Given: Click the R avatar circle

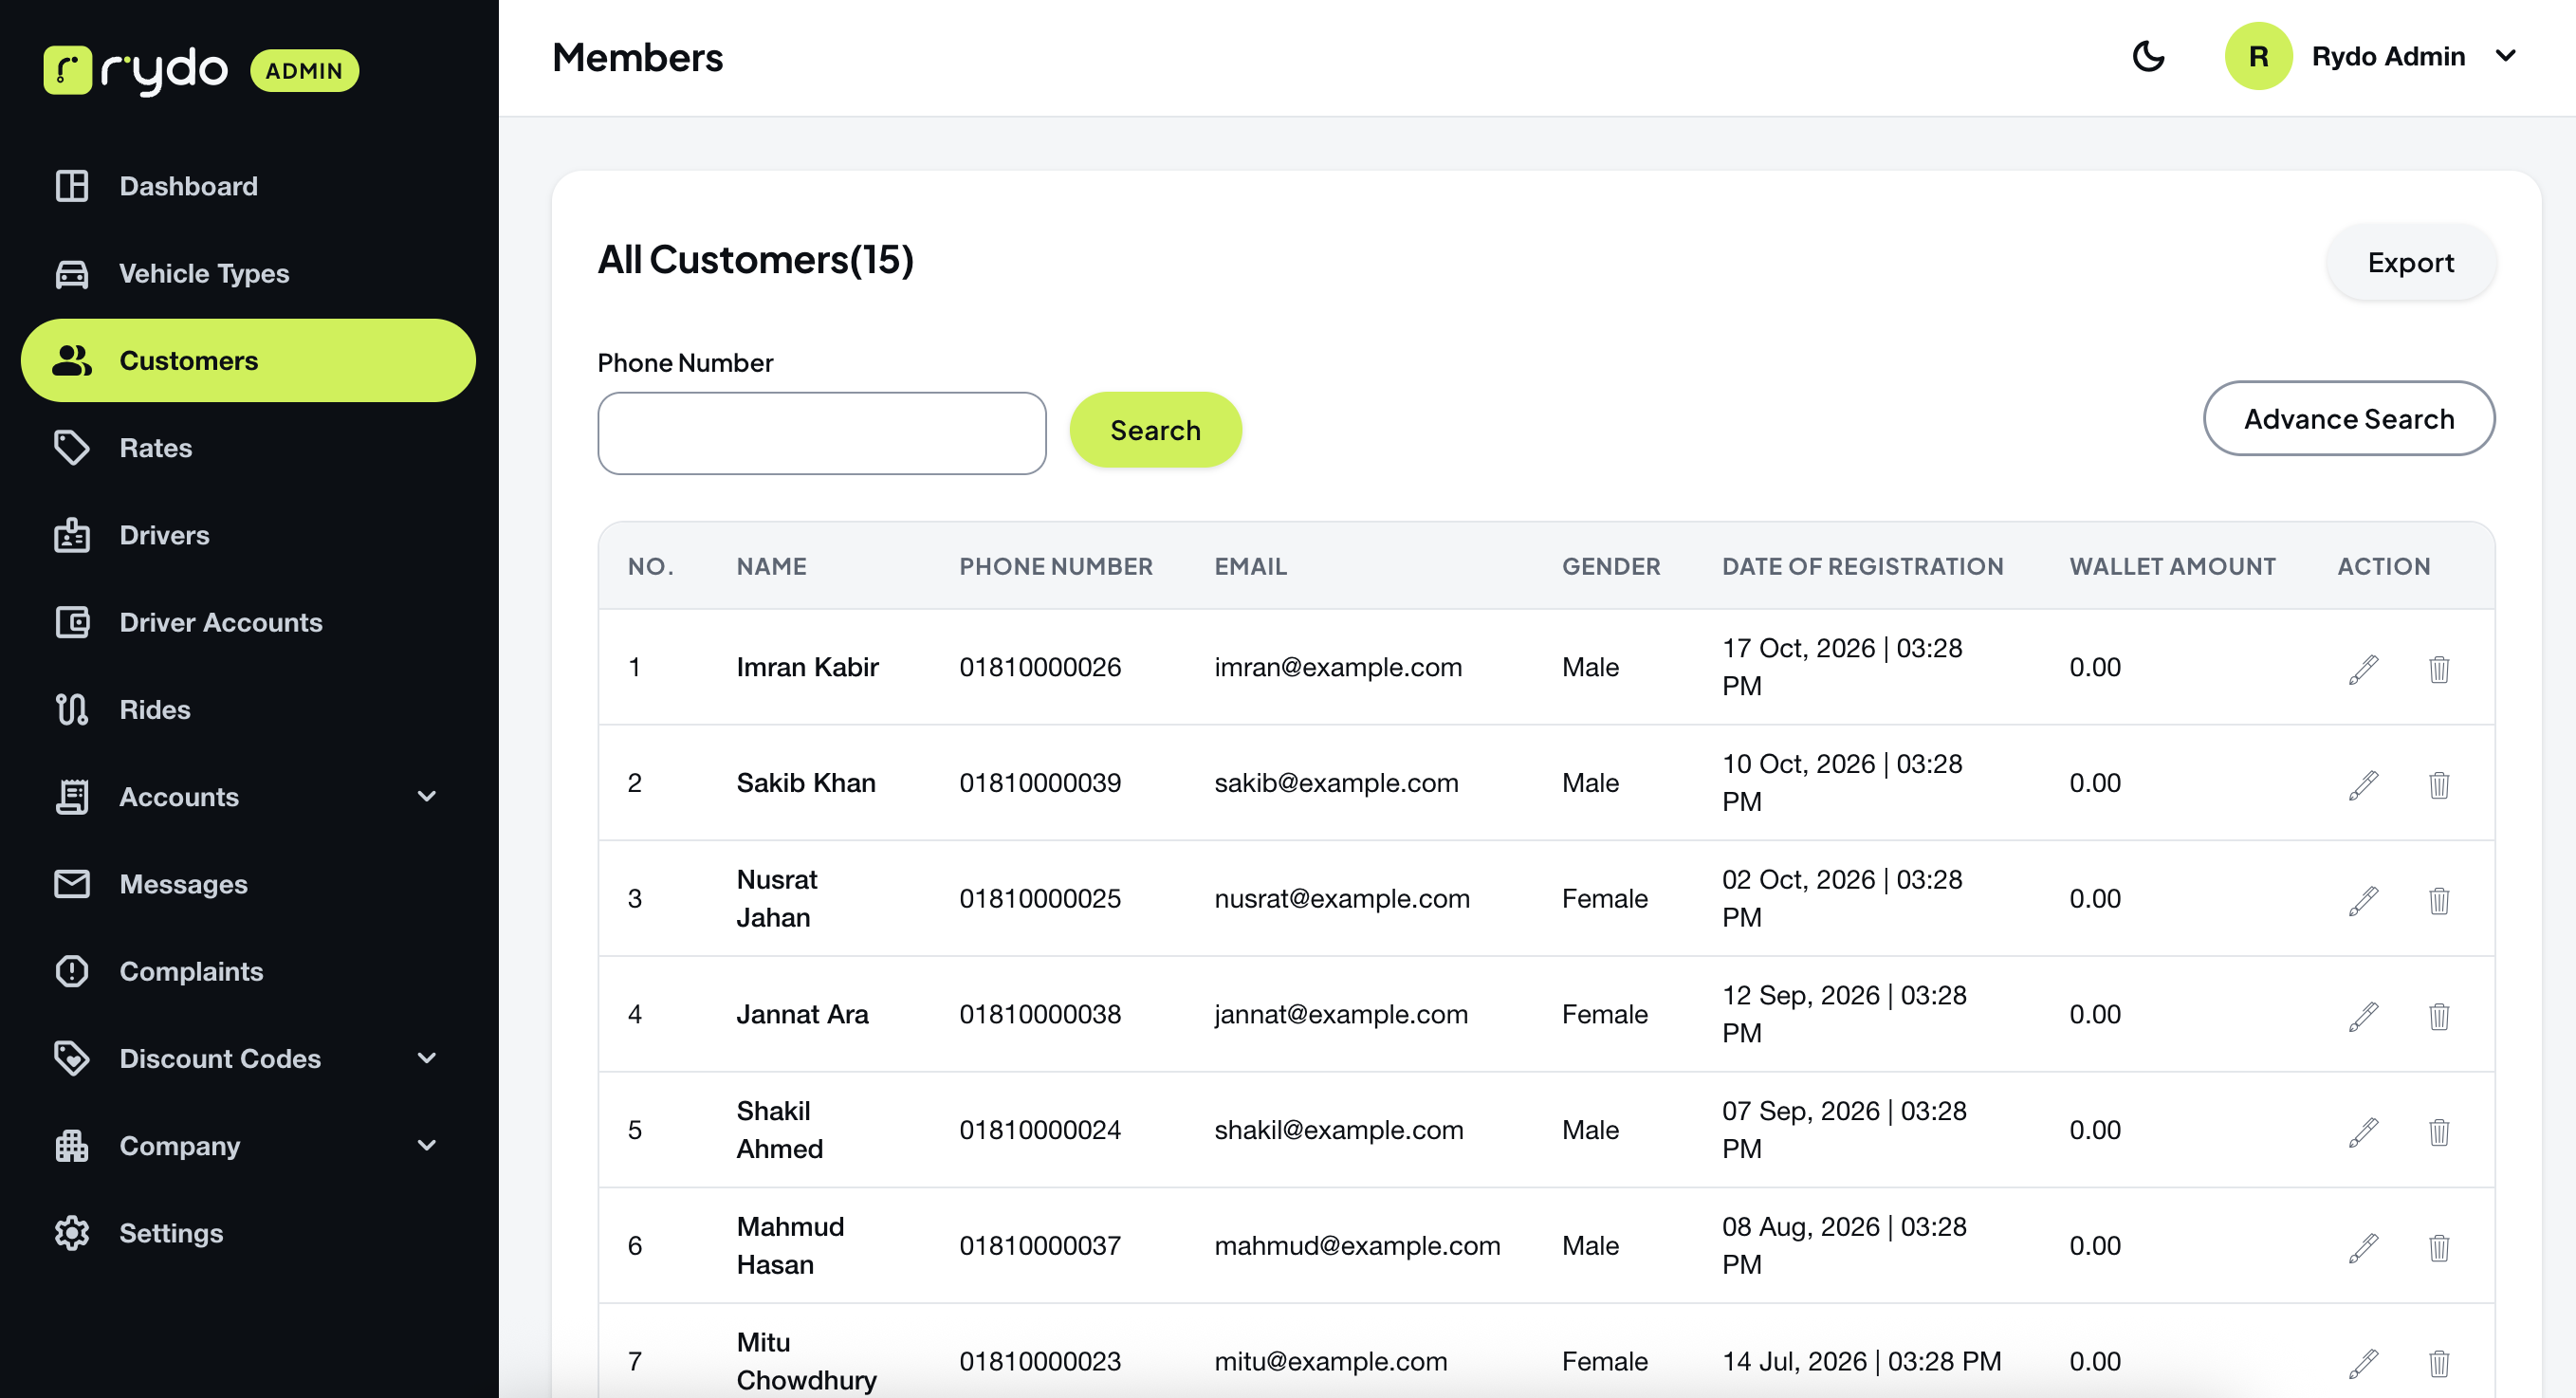Looking at the screenshot, I should (x=2258, y=56).
